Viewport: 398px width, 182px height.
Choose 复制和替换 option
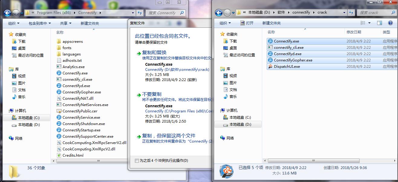point(154,52)
